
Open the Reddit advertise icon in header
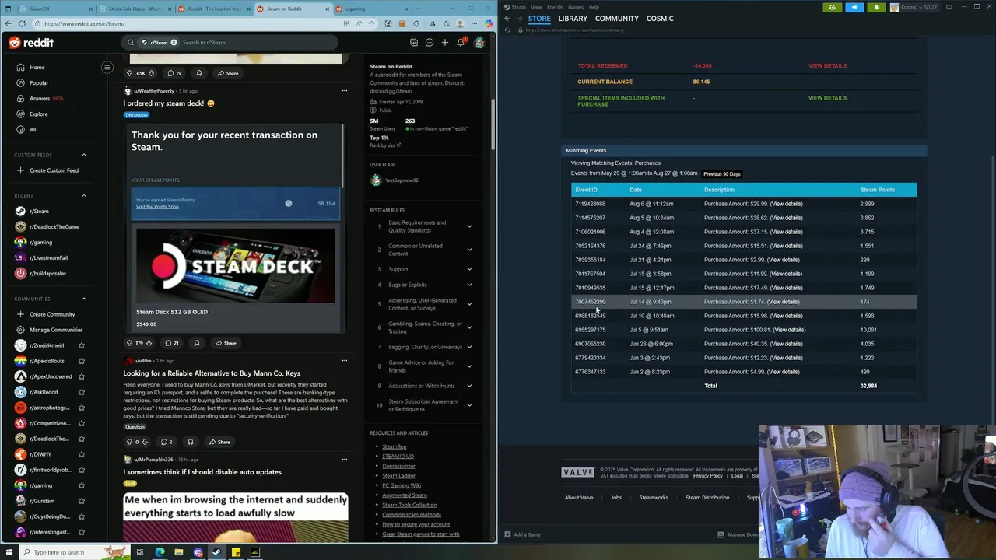pos(414,43)
